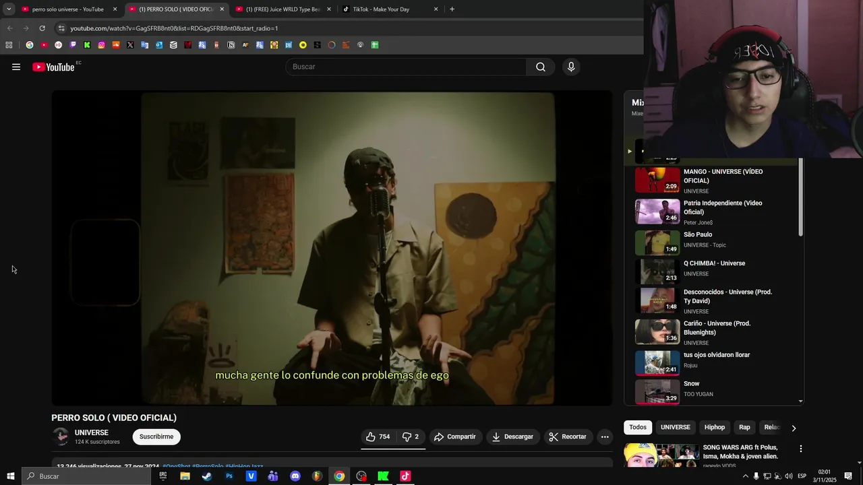Open the Notion bookmark
The image size is (863, 485).
coord(231,45)
